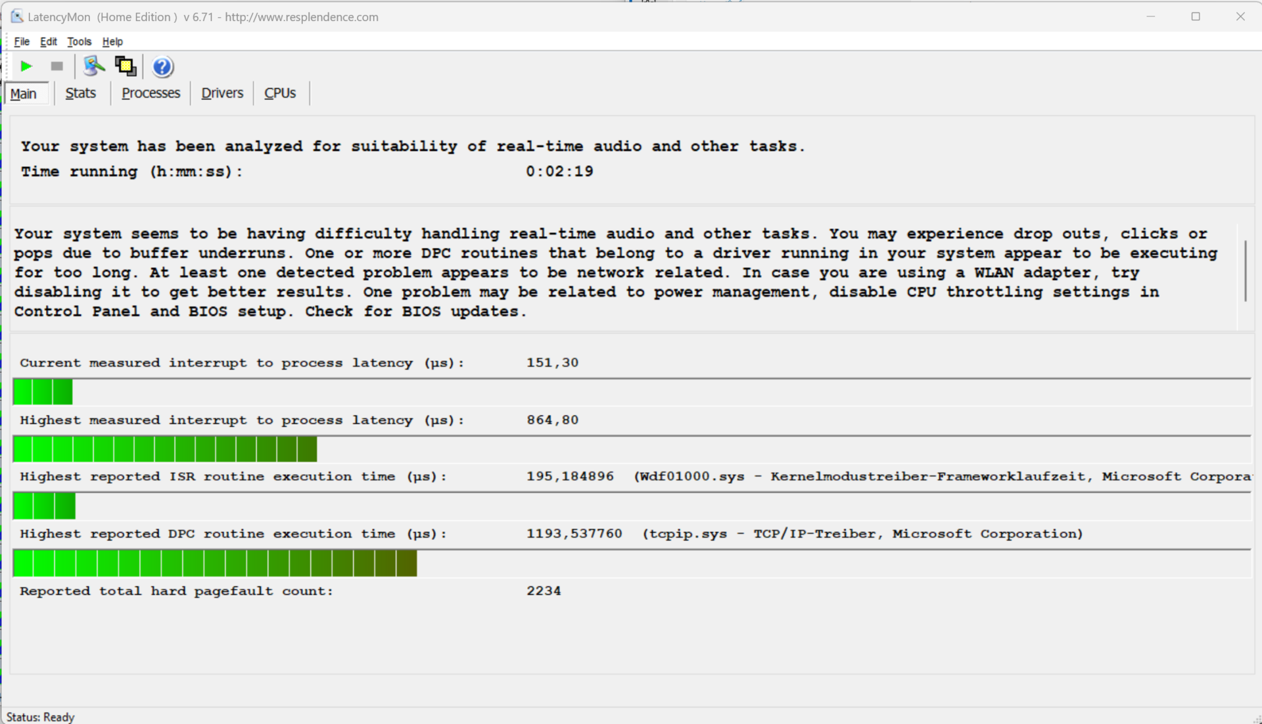
Task: Open the Tools menu
Action: pos(79,41)
